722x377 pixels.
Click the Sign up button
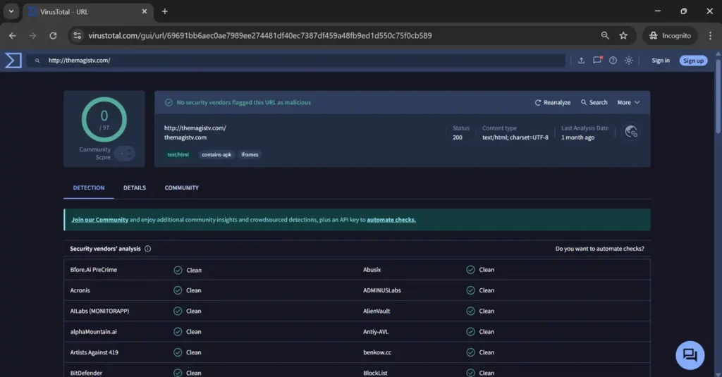click(x=693, y=61)
